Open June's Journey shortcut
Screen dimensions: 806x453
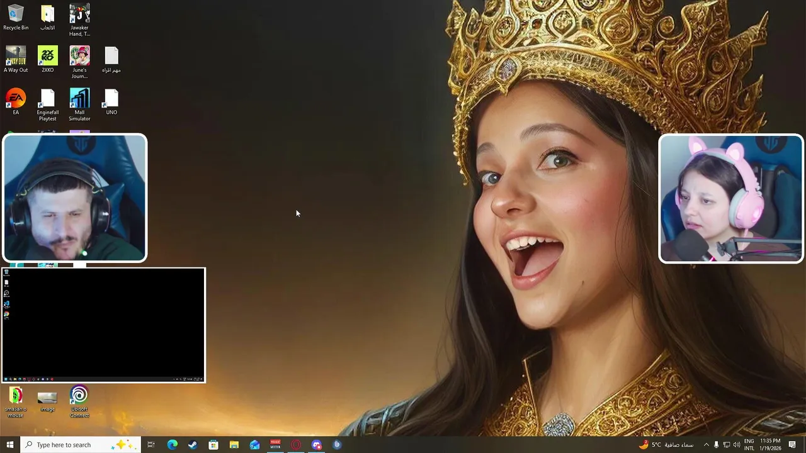pyautogui.click(x=79, y=62)
